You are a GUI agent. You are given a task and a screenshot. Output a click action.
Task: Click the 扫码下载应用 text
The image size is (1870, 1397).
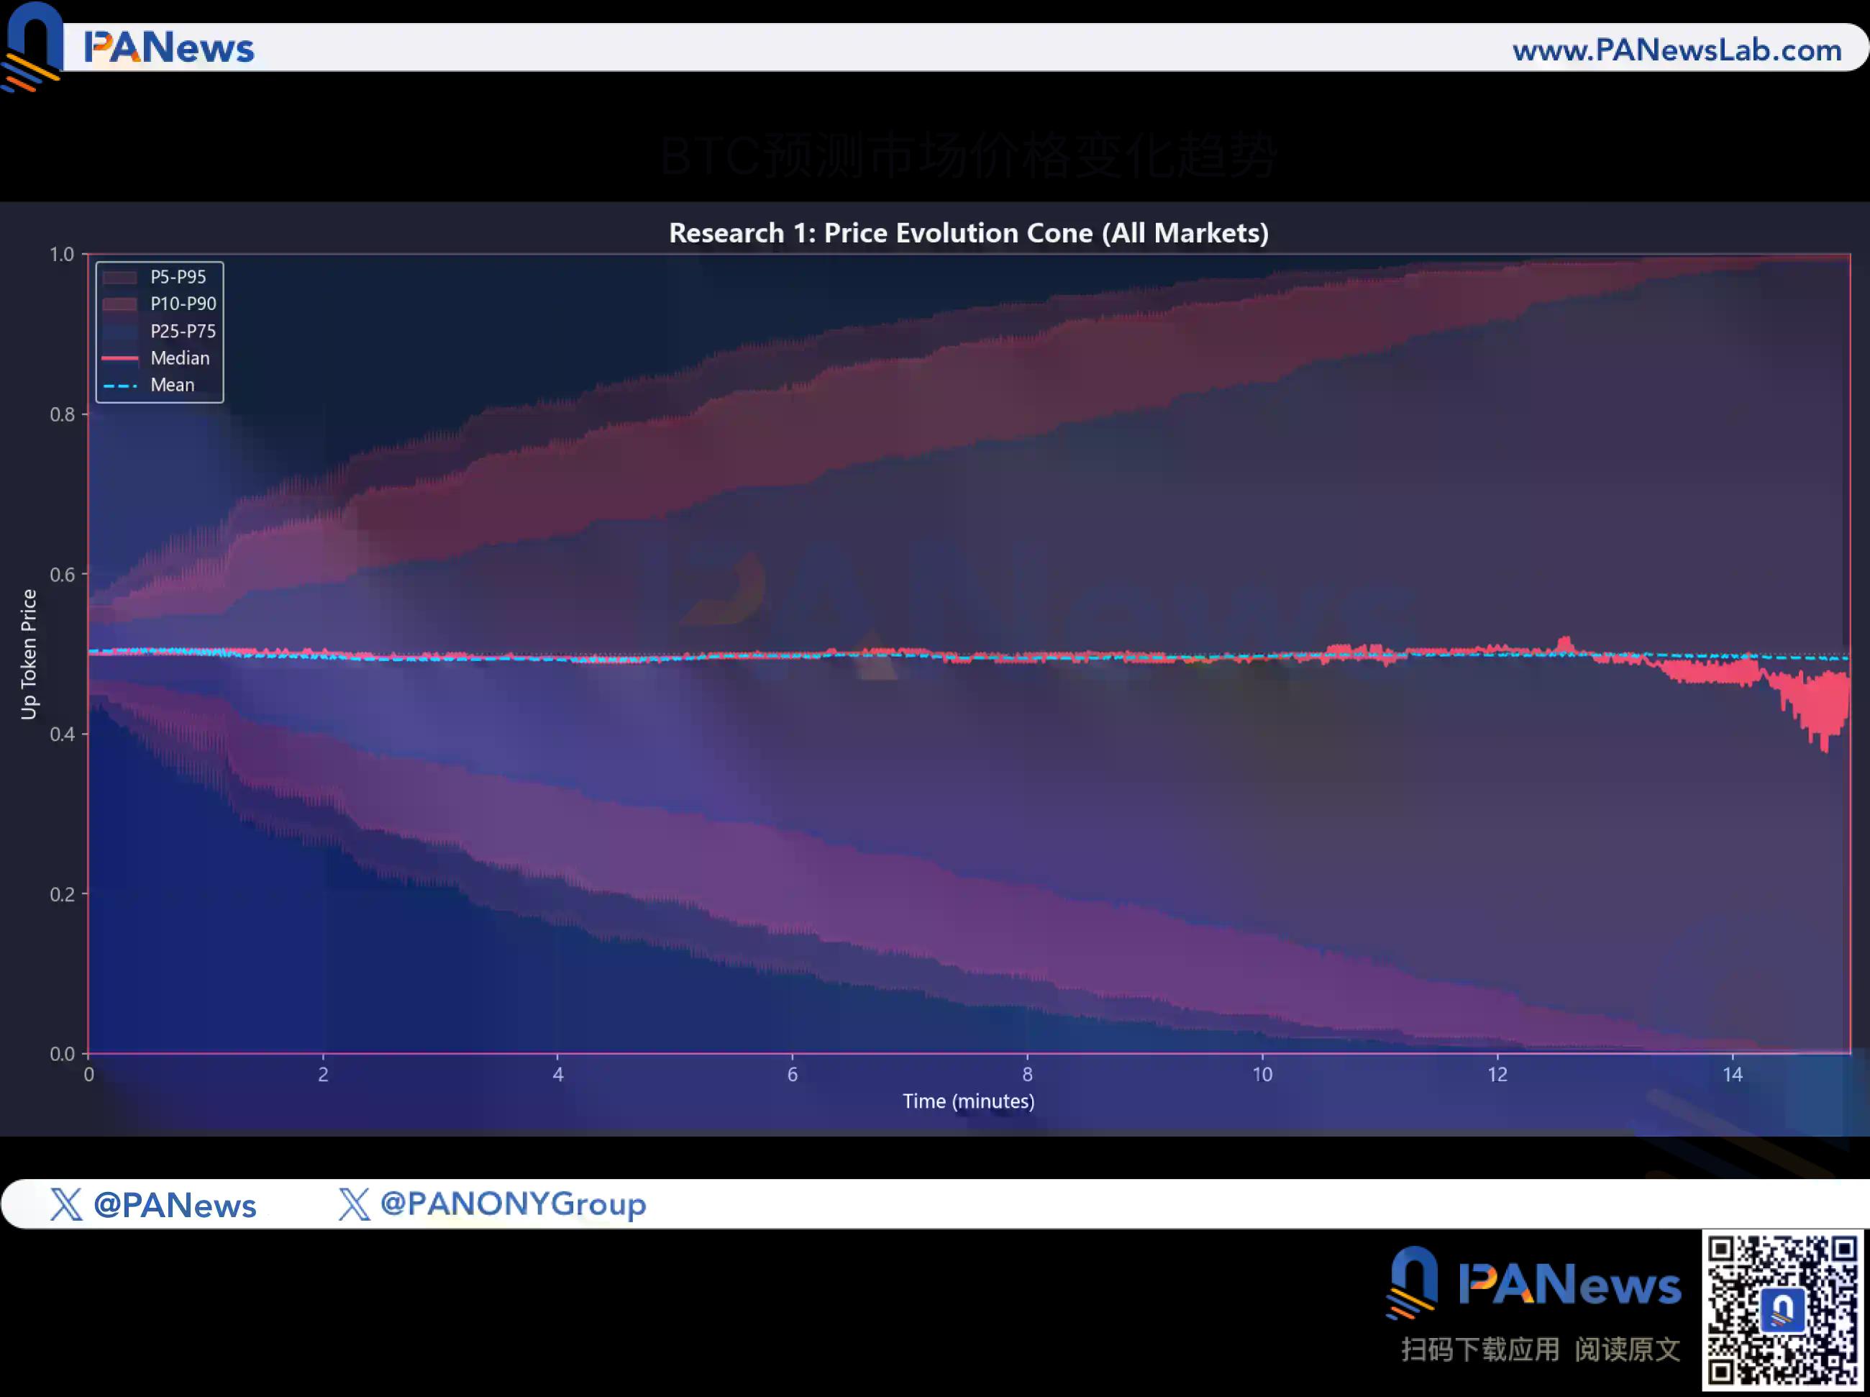click(x=1479, y=1349)
